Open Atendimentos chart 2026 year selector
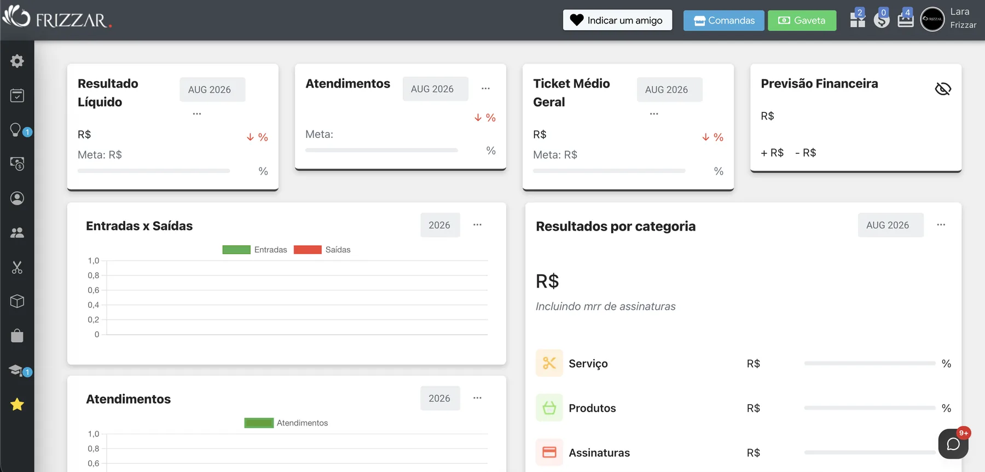This screenshot has width=985, height=472. click(440, 398)
